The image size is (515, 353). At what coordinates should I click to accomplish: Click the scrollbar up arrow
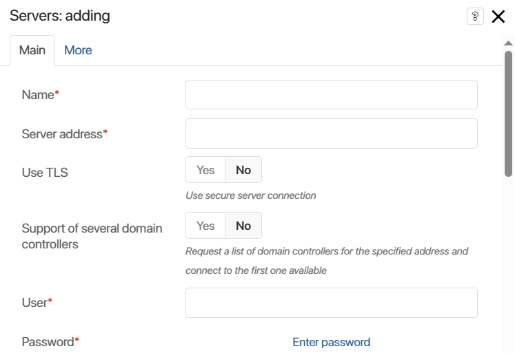click(508, 43)
